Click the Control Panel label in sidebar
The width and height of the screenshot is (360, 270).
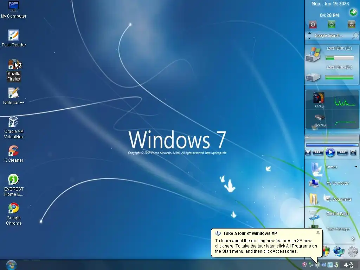click(338, 214)
